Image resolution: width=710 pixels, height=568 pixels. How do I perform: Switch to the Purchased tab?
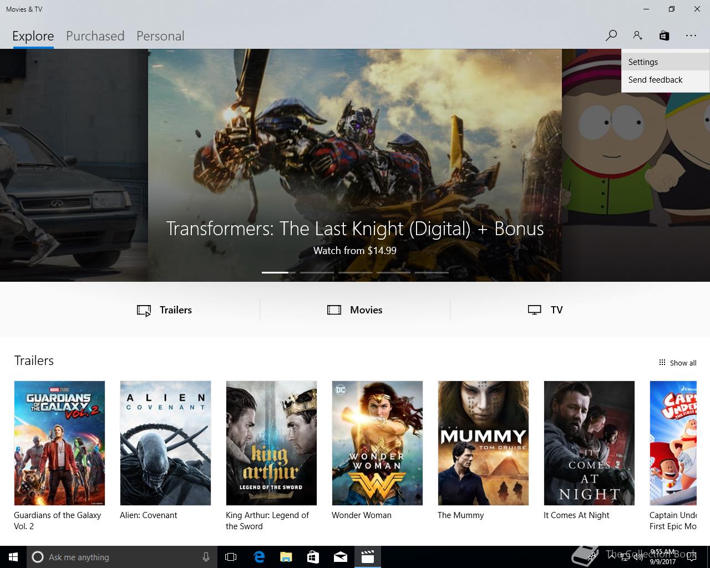point(95,36)
